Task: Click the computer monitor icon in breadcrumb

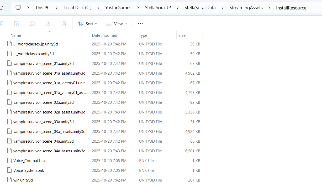Action: point(18,8)
